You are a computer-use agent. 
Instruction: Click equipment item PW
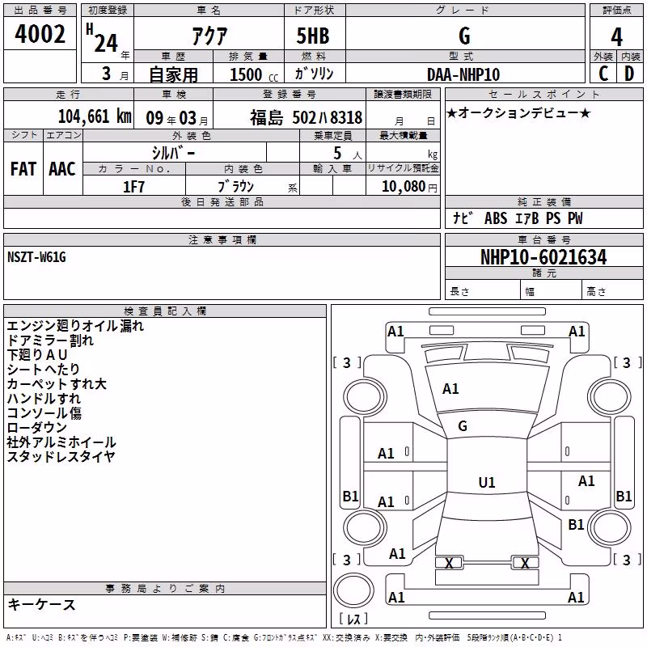(x=575, y=218)
